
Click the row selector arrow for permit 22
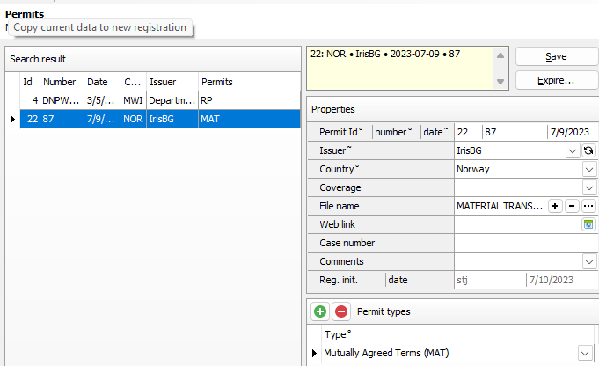(x=12, y=119)
